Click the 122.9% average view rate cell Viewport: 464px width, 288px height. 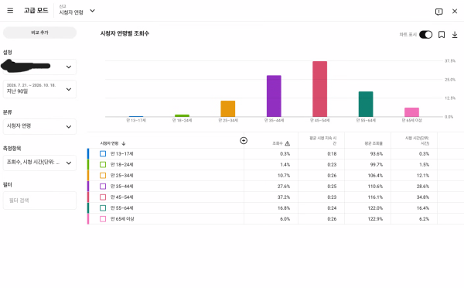pos(375,219)
